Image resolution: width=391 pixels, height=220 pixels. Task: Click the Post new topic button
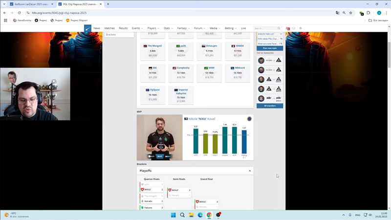click(270, 48)
